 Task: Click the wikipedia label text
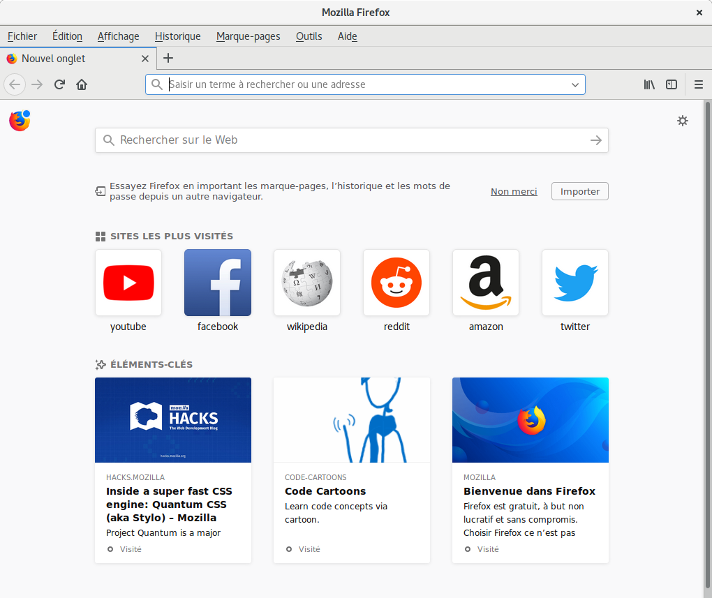pos(307,327)
